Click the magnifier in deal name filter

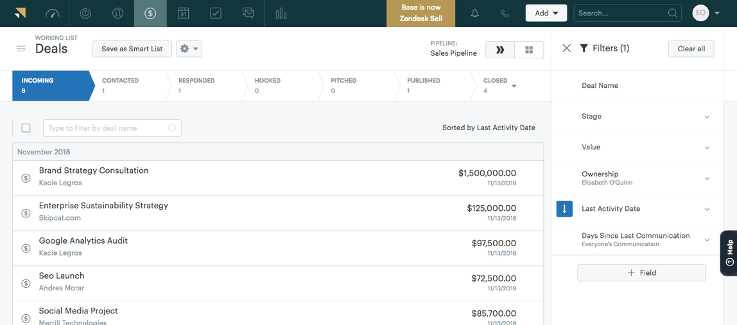click(x=172, y=128)
